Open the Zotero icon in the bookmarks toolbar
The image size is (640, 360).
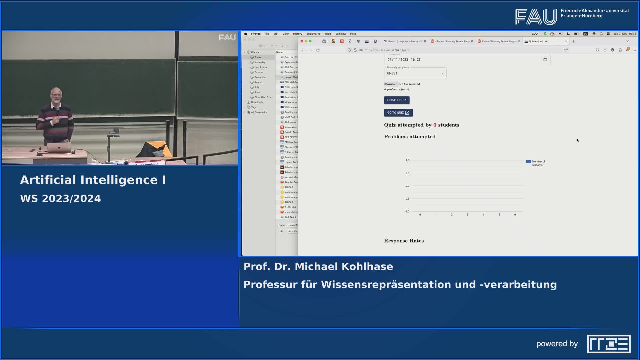(x=349, y=41)
